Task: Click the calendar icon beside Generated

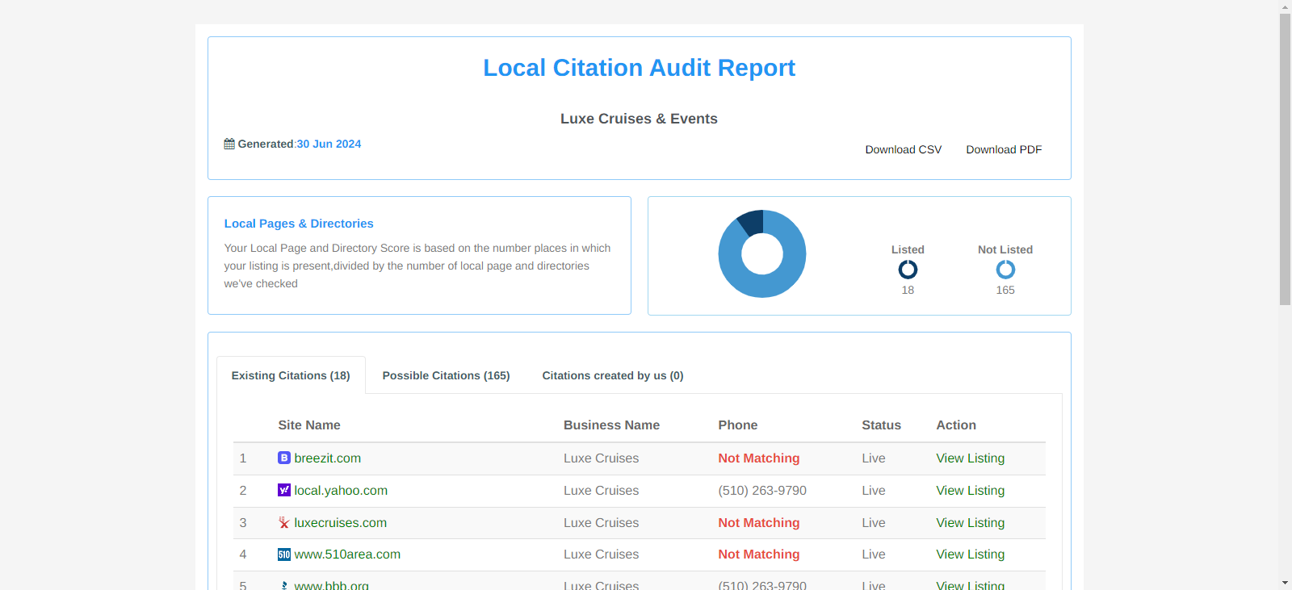Action: [x=229, y=144]
